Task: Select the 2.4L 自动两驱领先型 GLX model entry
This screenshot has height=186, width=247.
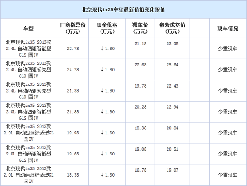Action: 28,91
